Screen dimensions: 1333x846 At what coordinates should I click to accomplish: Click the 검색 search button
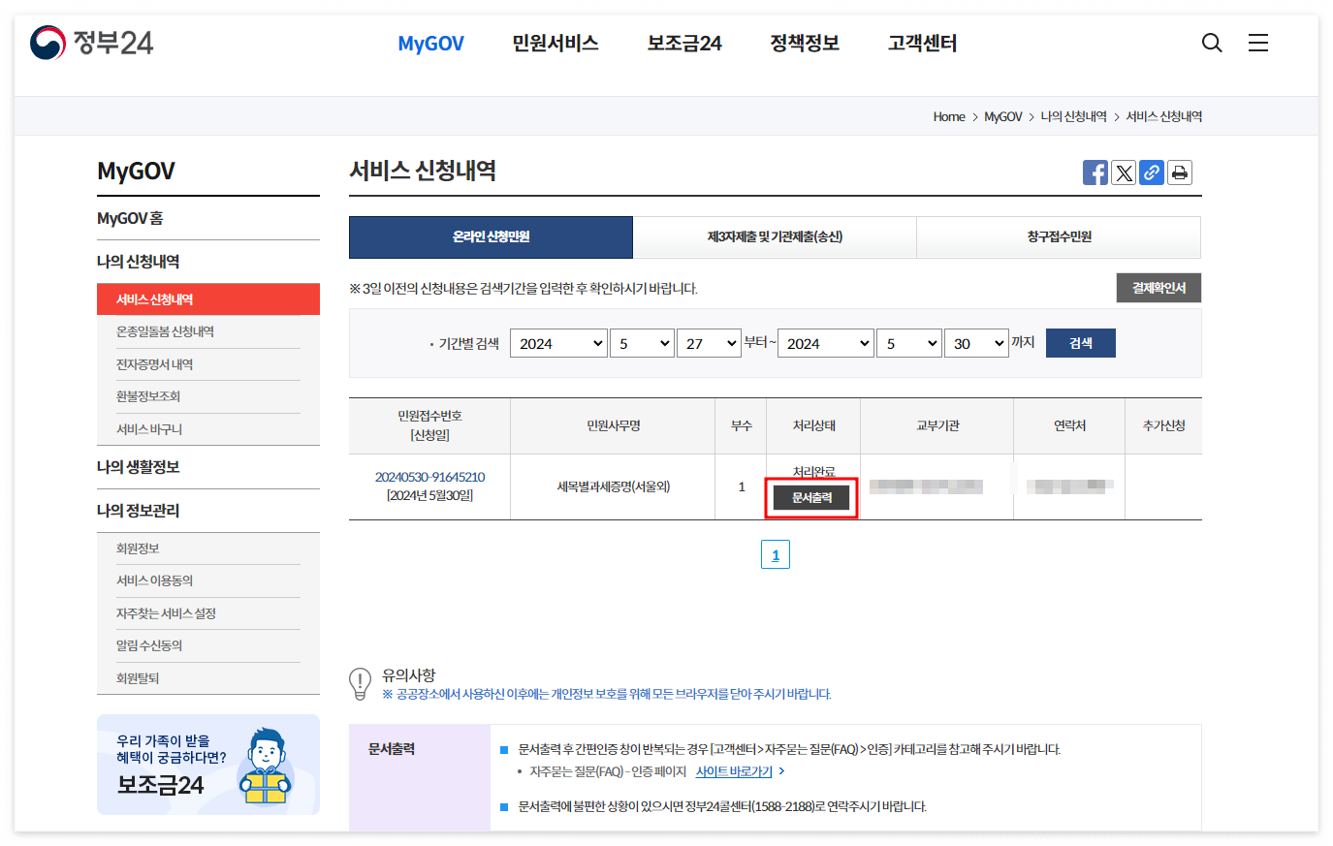(x=1080, y=342)
